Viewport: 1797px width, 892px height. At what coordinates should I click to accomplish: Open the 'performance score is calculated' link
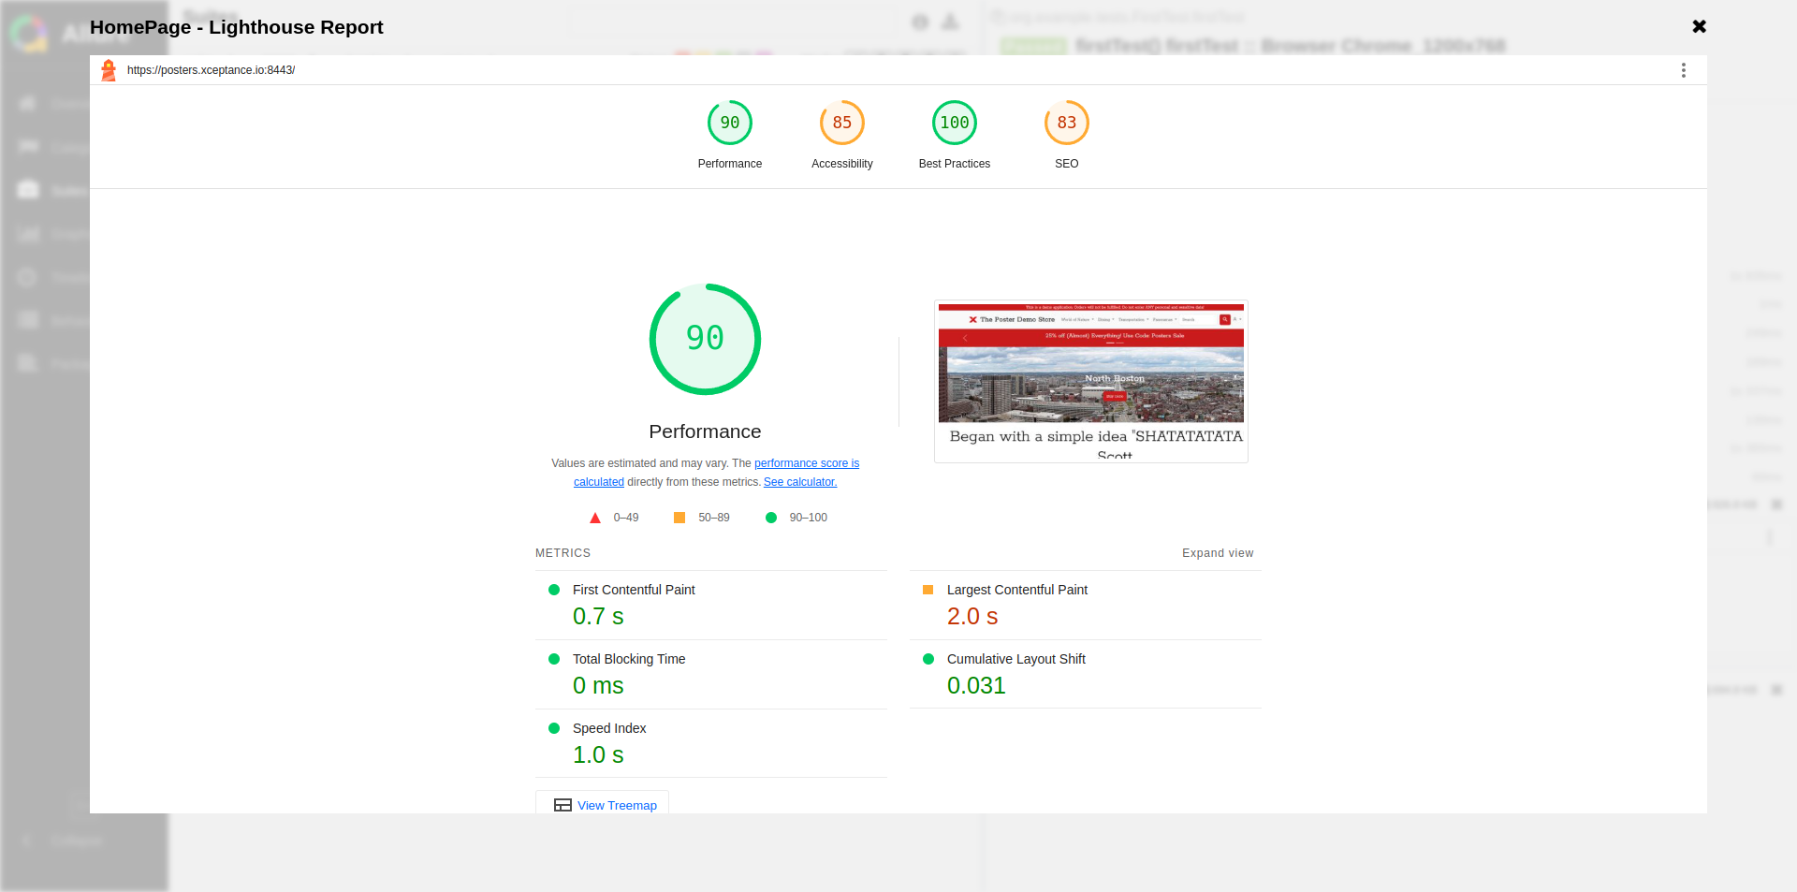tap(806, 463)
